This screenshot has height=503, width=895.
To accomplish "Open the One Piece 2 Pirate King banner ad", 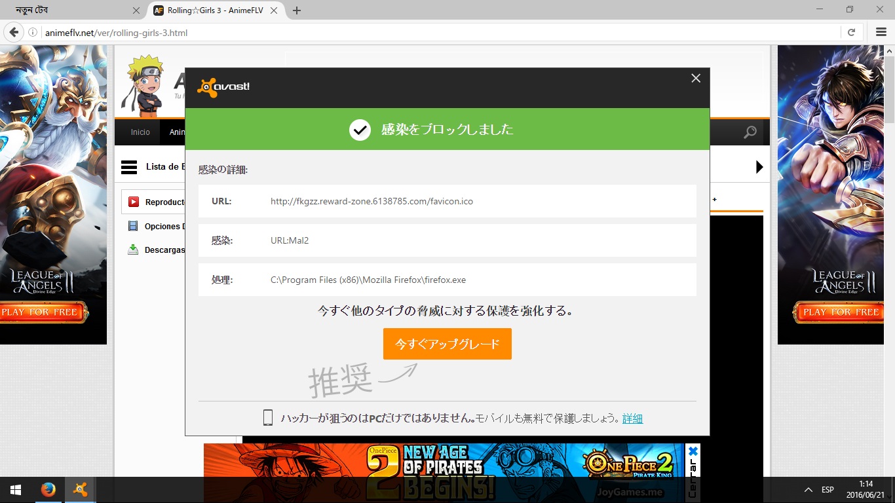I will 445,473.
